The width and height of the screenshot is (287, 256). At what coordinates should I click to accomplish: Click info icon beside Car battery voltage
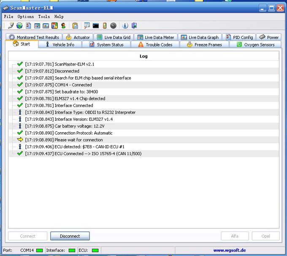pyautogui.click(x=20, y=126)
